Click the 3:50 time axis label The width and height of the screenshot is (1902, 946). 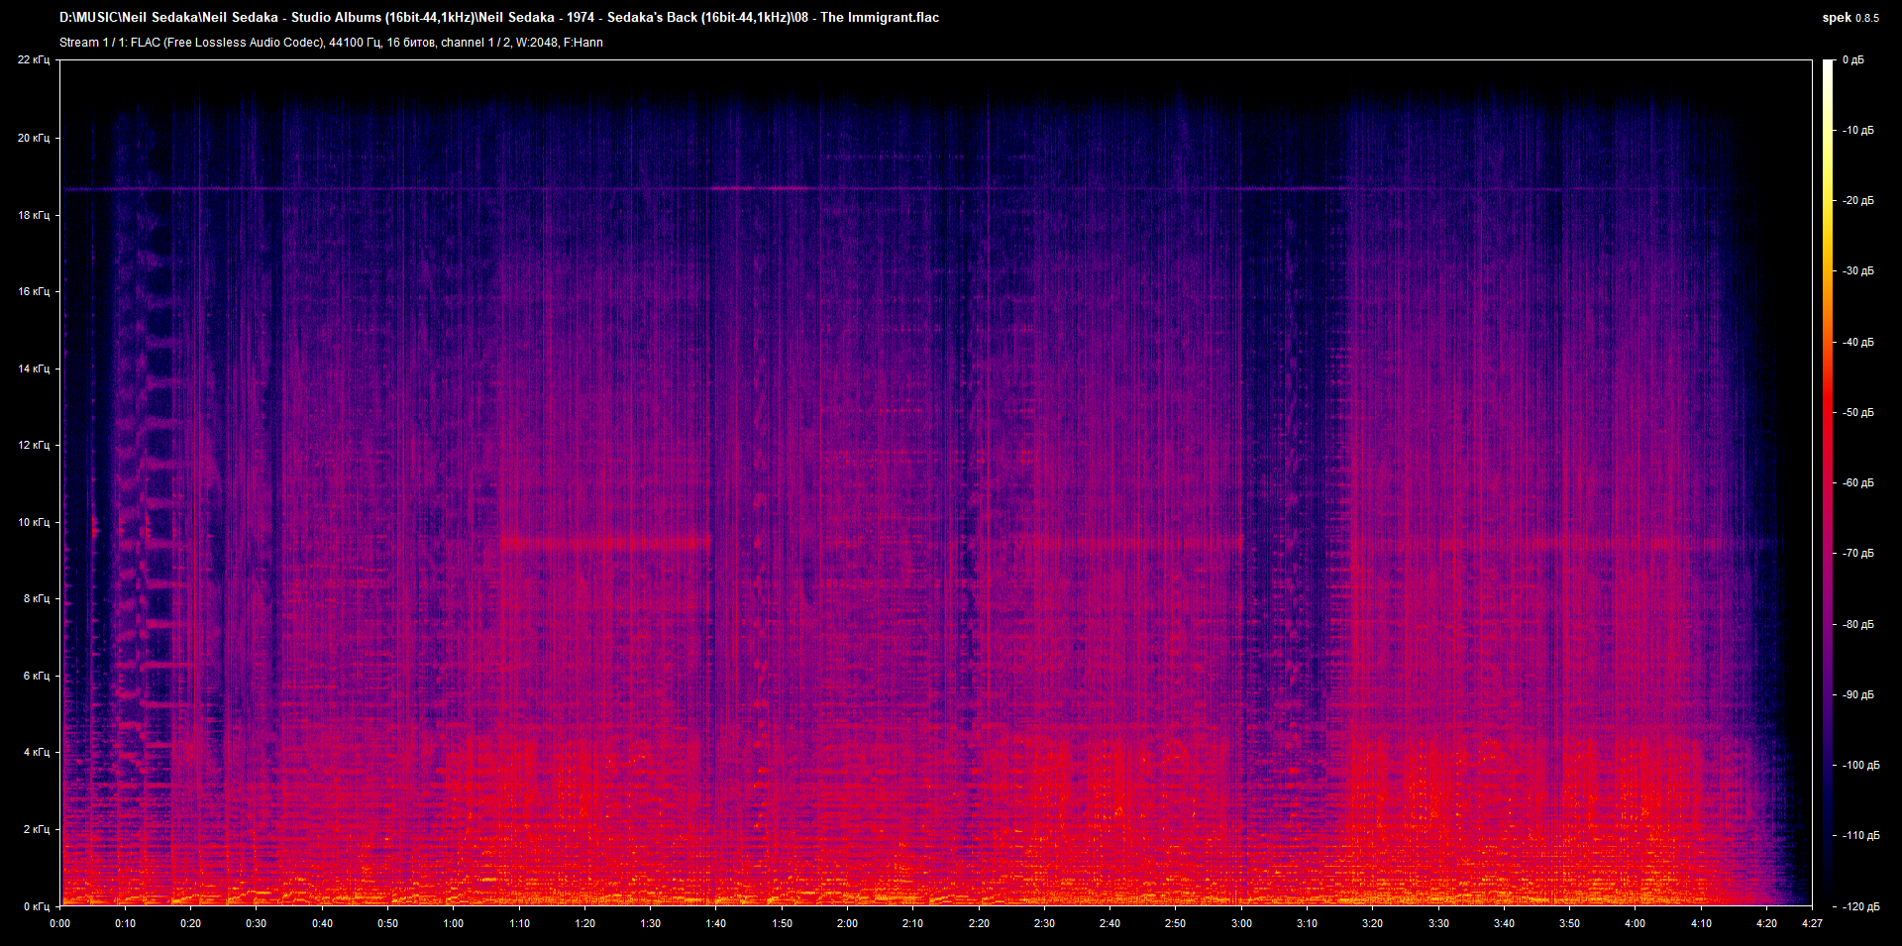pyautogui.click(x=1569, y=923)
